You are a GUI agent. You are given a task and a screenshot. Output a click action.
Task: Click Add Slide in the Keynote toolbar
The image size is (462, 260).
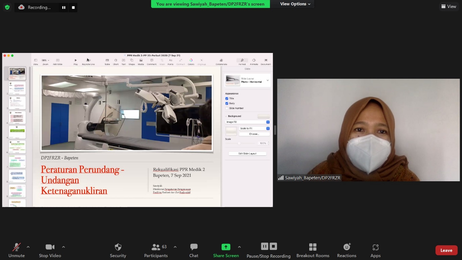click(57, 62)
